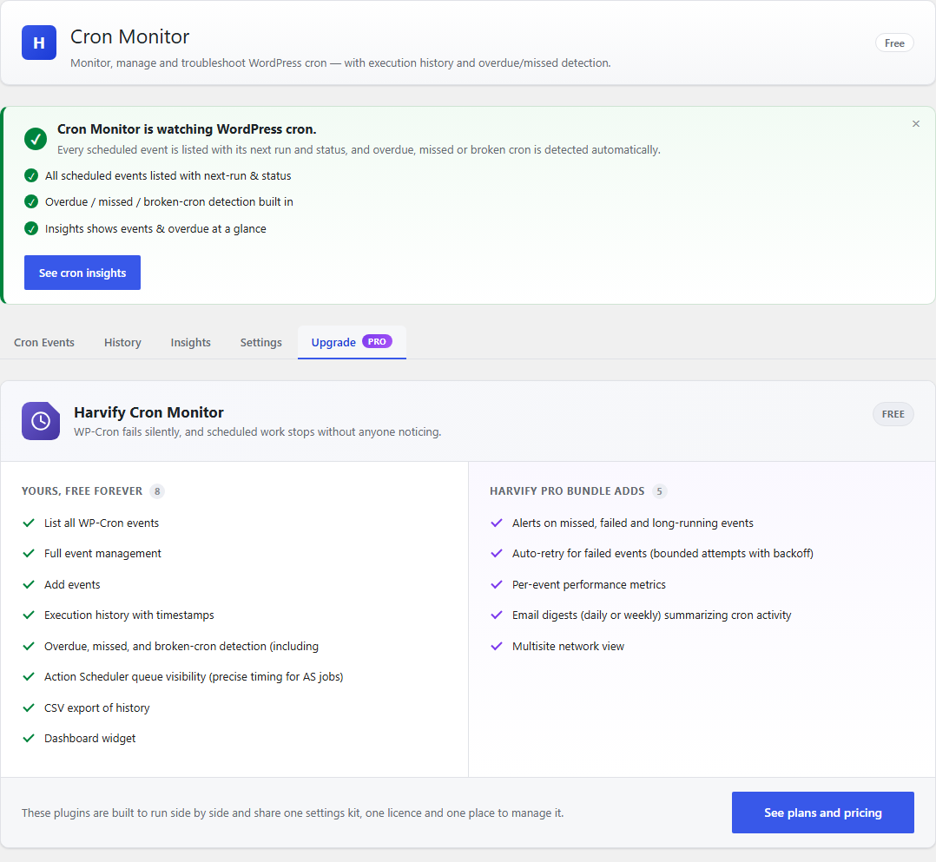This screenshot has width=936, height=862.
Task: Click the PRO badge on Upgrade tab
Action: pyautogui.click(x=377, y=341)
